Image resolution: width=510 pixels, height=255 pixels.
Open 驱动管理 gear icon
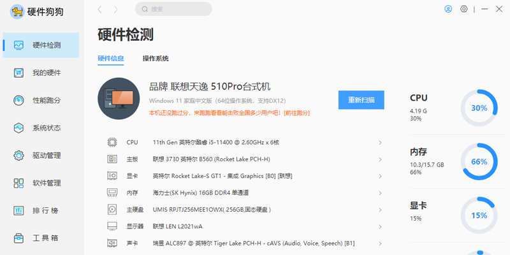19,156
